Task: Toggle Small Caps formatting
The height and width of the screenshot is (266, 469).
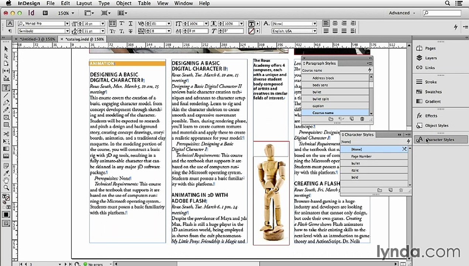Action: point(113,31)
